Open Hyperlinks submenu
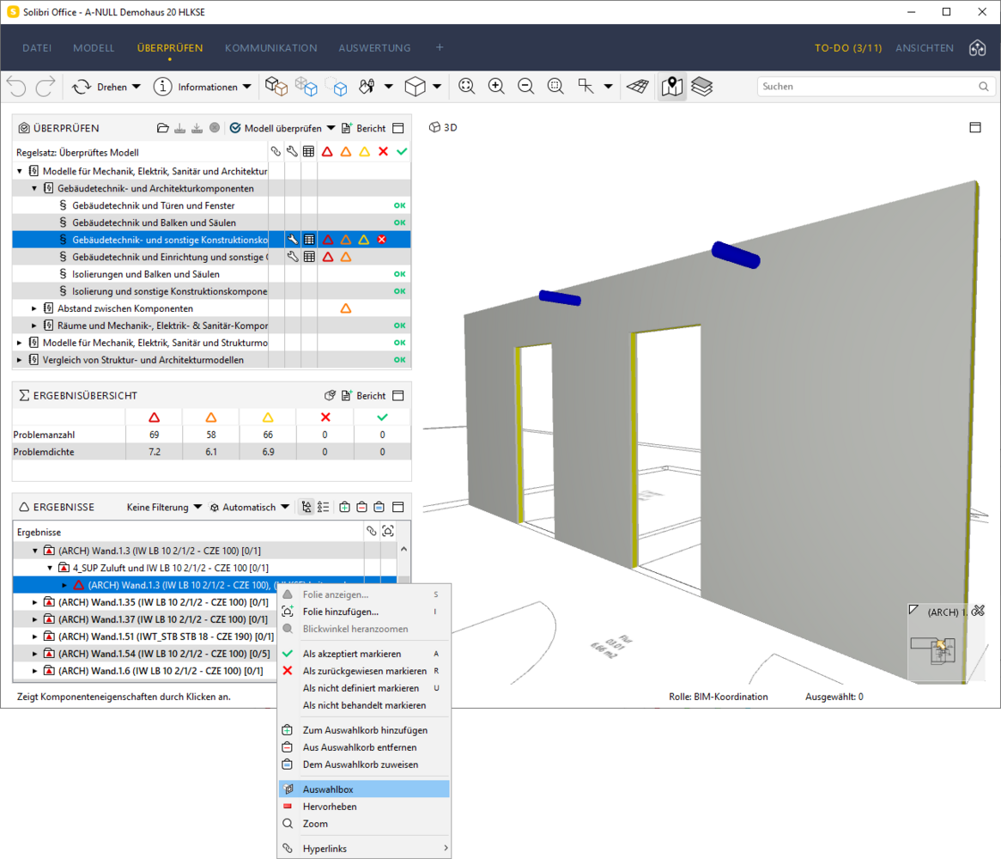 click(364, 849)
